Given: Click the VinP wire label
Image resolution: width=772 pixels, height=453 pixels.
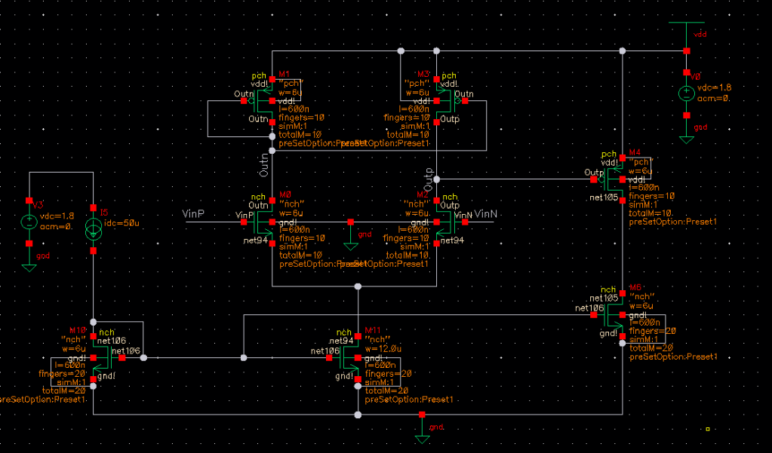Looking at the screenshot, I should pyautogui.click(x=194, y=215).
